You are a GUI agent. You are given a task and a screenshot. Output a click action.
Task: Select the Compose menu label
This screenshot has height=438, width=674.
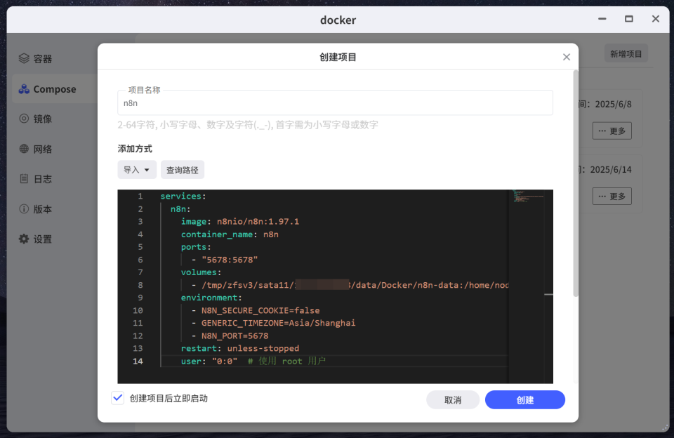point(55,89)
